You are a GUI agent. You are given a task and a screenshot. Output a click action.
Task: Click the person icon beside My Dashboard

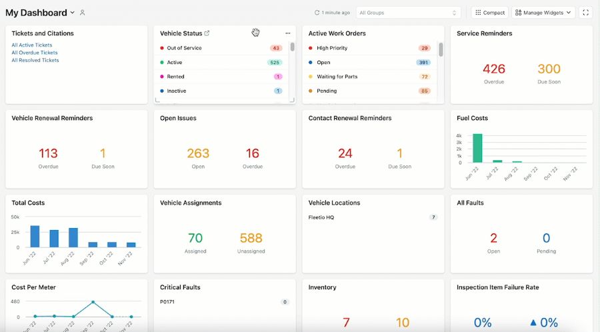[82, 13]
